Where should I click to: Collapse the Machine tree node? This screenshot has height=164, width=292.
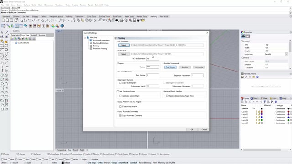[x=85, y=38]
